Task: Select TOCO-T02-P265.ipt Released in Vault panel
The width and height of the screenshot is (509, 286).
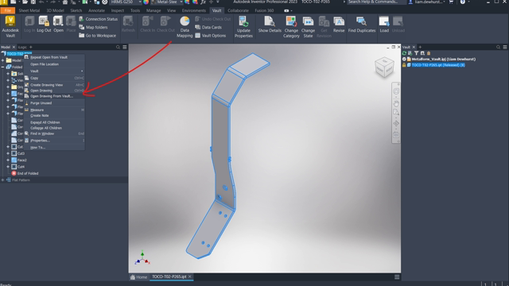Action: (433, 65)
